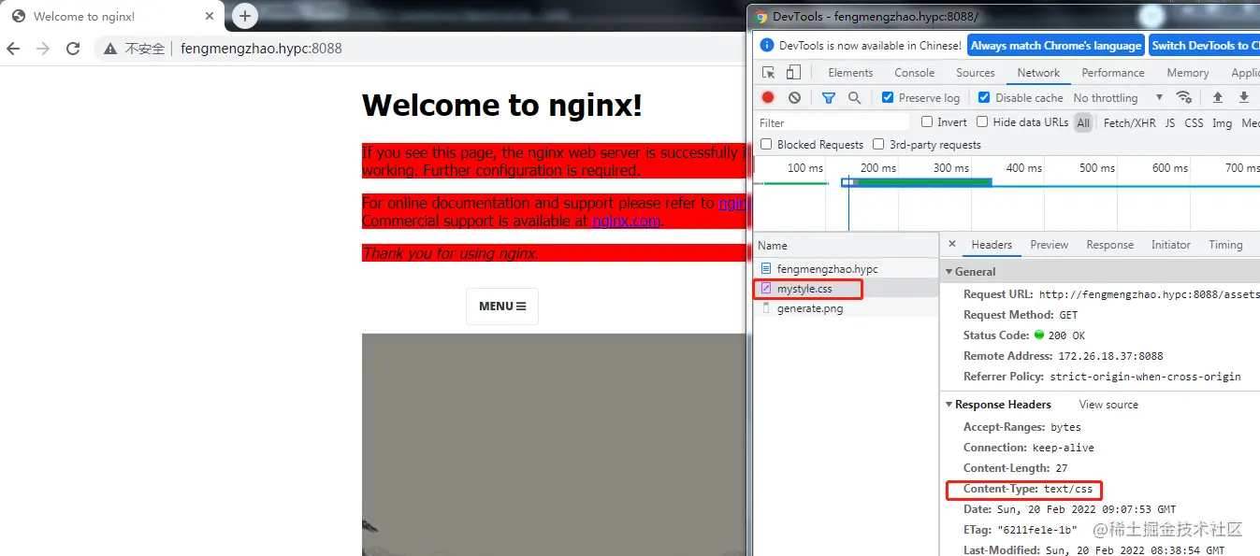
Task: Click the export HAR download arrow icon
Action: click(x=1244, y=97)
